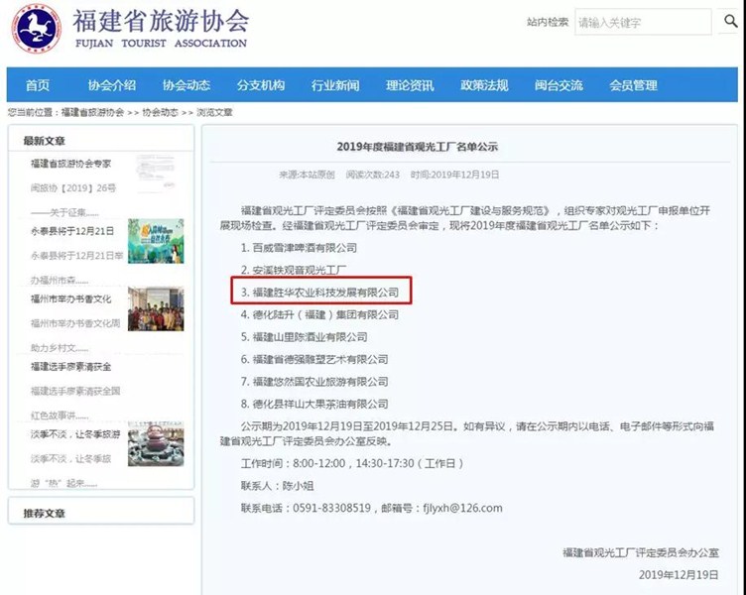Viewport: 746px width, 595px height.
Task: Click the 阅读次数:243 read count
Action: (x=373, y=175)
